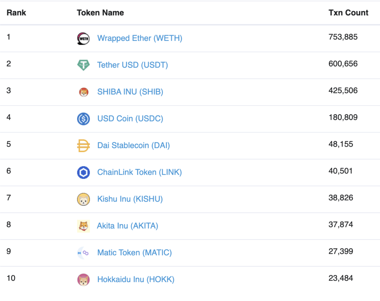The height and width of the screenshot is (301, 380).
Task: Select the txn count value 48,155
Action: pyautogui.click(x=341, y=144)
